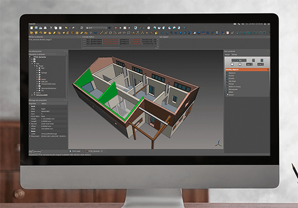This screenshot has height=208, width=298.
Task: Open the undo history dropdown arrow
Action: [70, 28]
